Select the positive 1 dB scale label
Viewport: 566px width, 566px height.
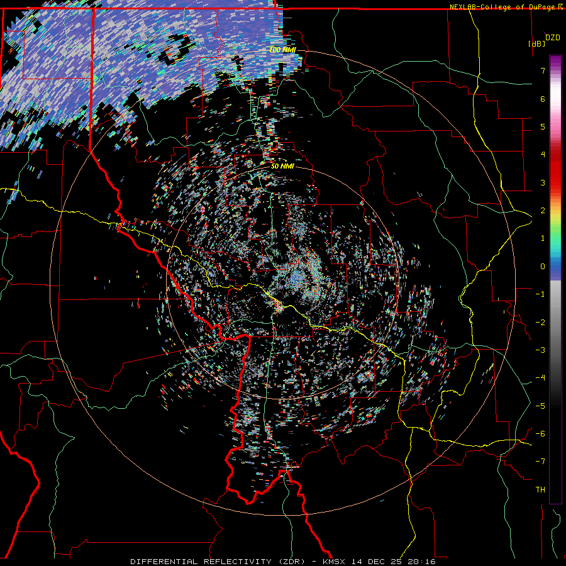coord(543,238)
